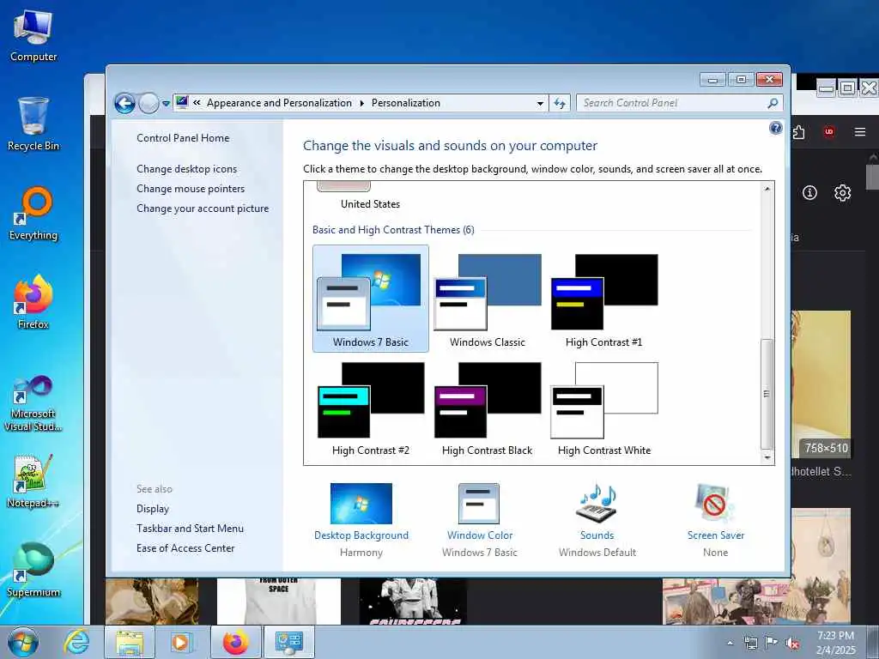Click the theme list scroll up arrow
879x659 pixels.
coord(767,189)
